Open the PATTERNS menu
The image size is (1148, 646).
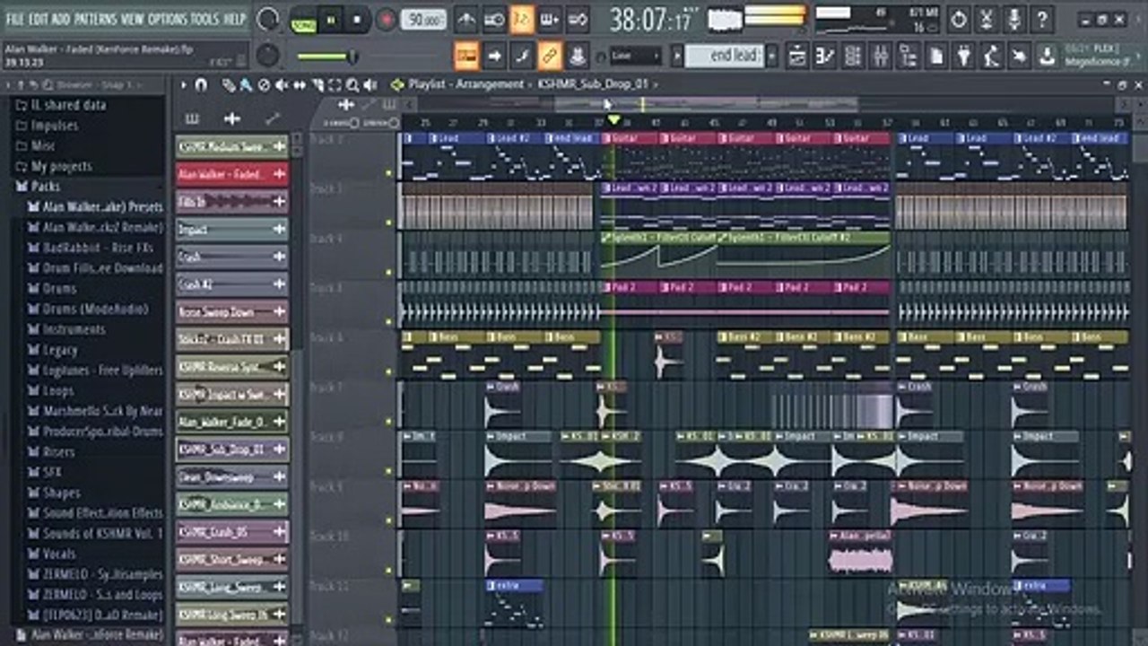pyautogui.click(x=95, y=19)
